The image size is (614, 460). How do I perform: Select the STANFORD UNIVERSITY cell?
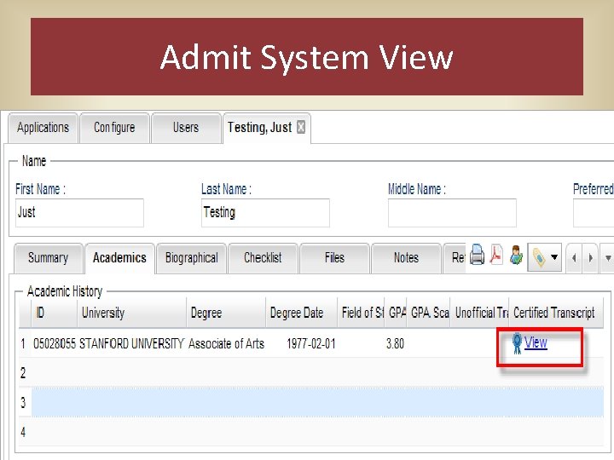tap(131, 344)
